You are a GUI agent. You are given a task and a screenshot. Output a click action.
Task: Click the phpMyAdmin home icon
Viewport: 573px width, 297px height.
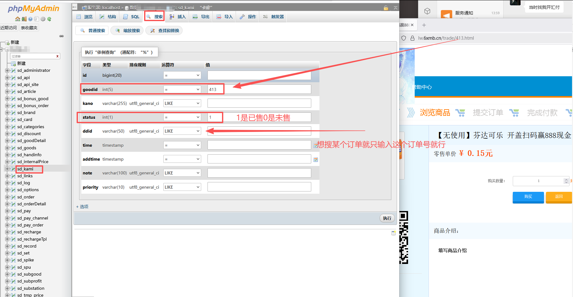tap(18, 19)
